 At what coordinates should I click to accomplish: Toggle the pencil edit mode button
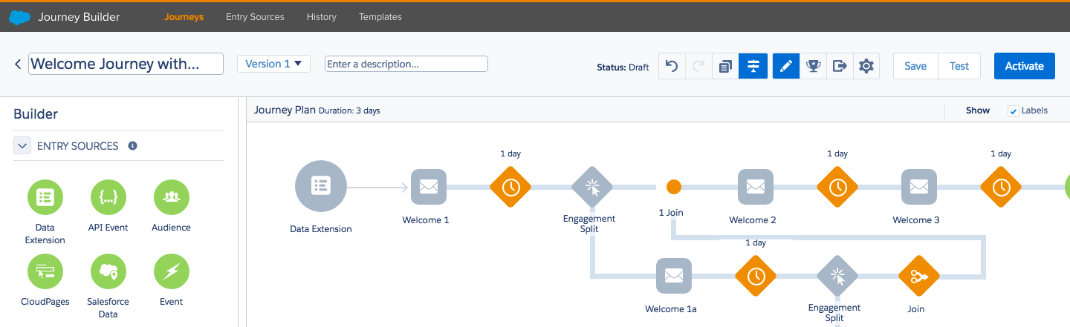(786, 66)
